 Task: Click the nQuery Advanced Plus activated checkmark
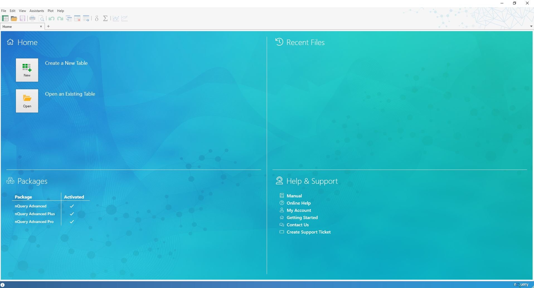tap(72, 214)
